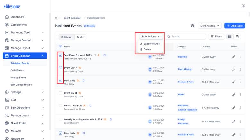Open the Filters button
Image resolution: width=250 pixels, height=140 pixels.
click(216, 36)
